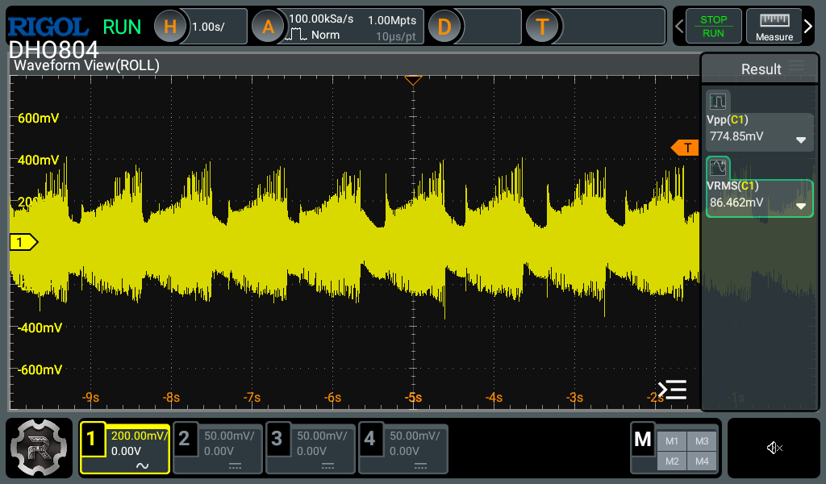Open the Result panel hamburger menu
The width and height of the screenshot is (826, 484).
pos(797,66)
